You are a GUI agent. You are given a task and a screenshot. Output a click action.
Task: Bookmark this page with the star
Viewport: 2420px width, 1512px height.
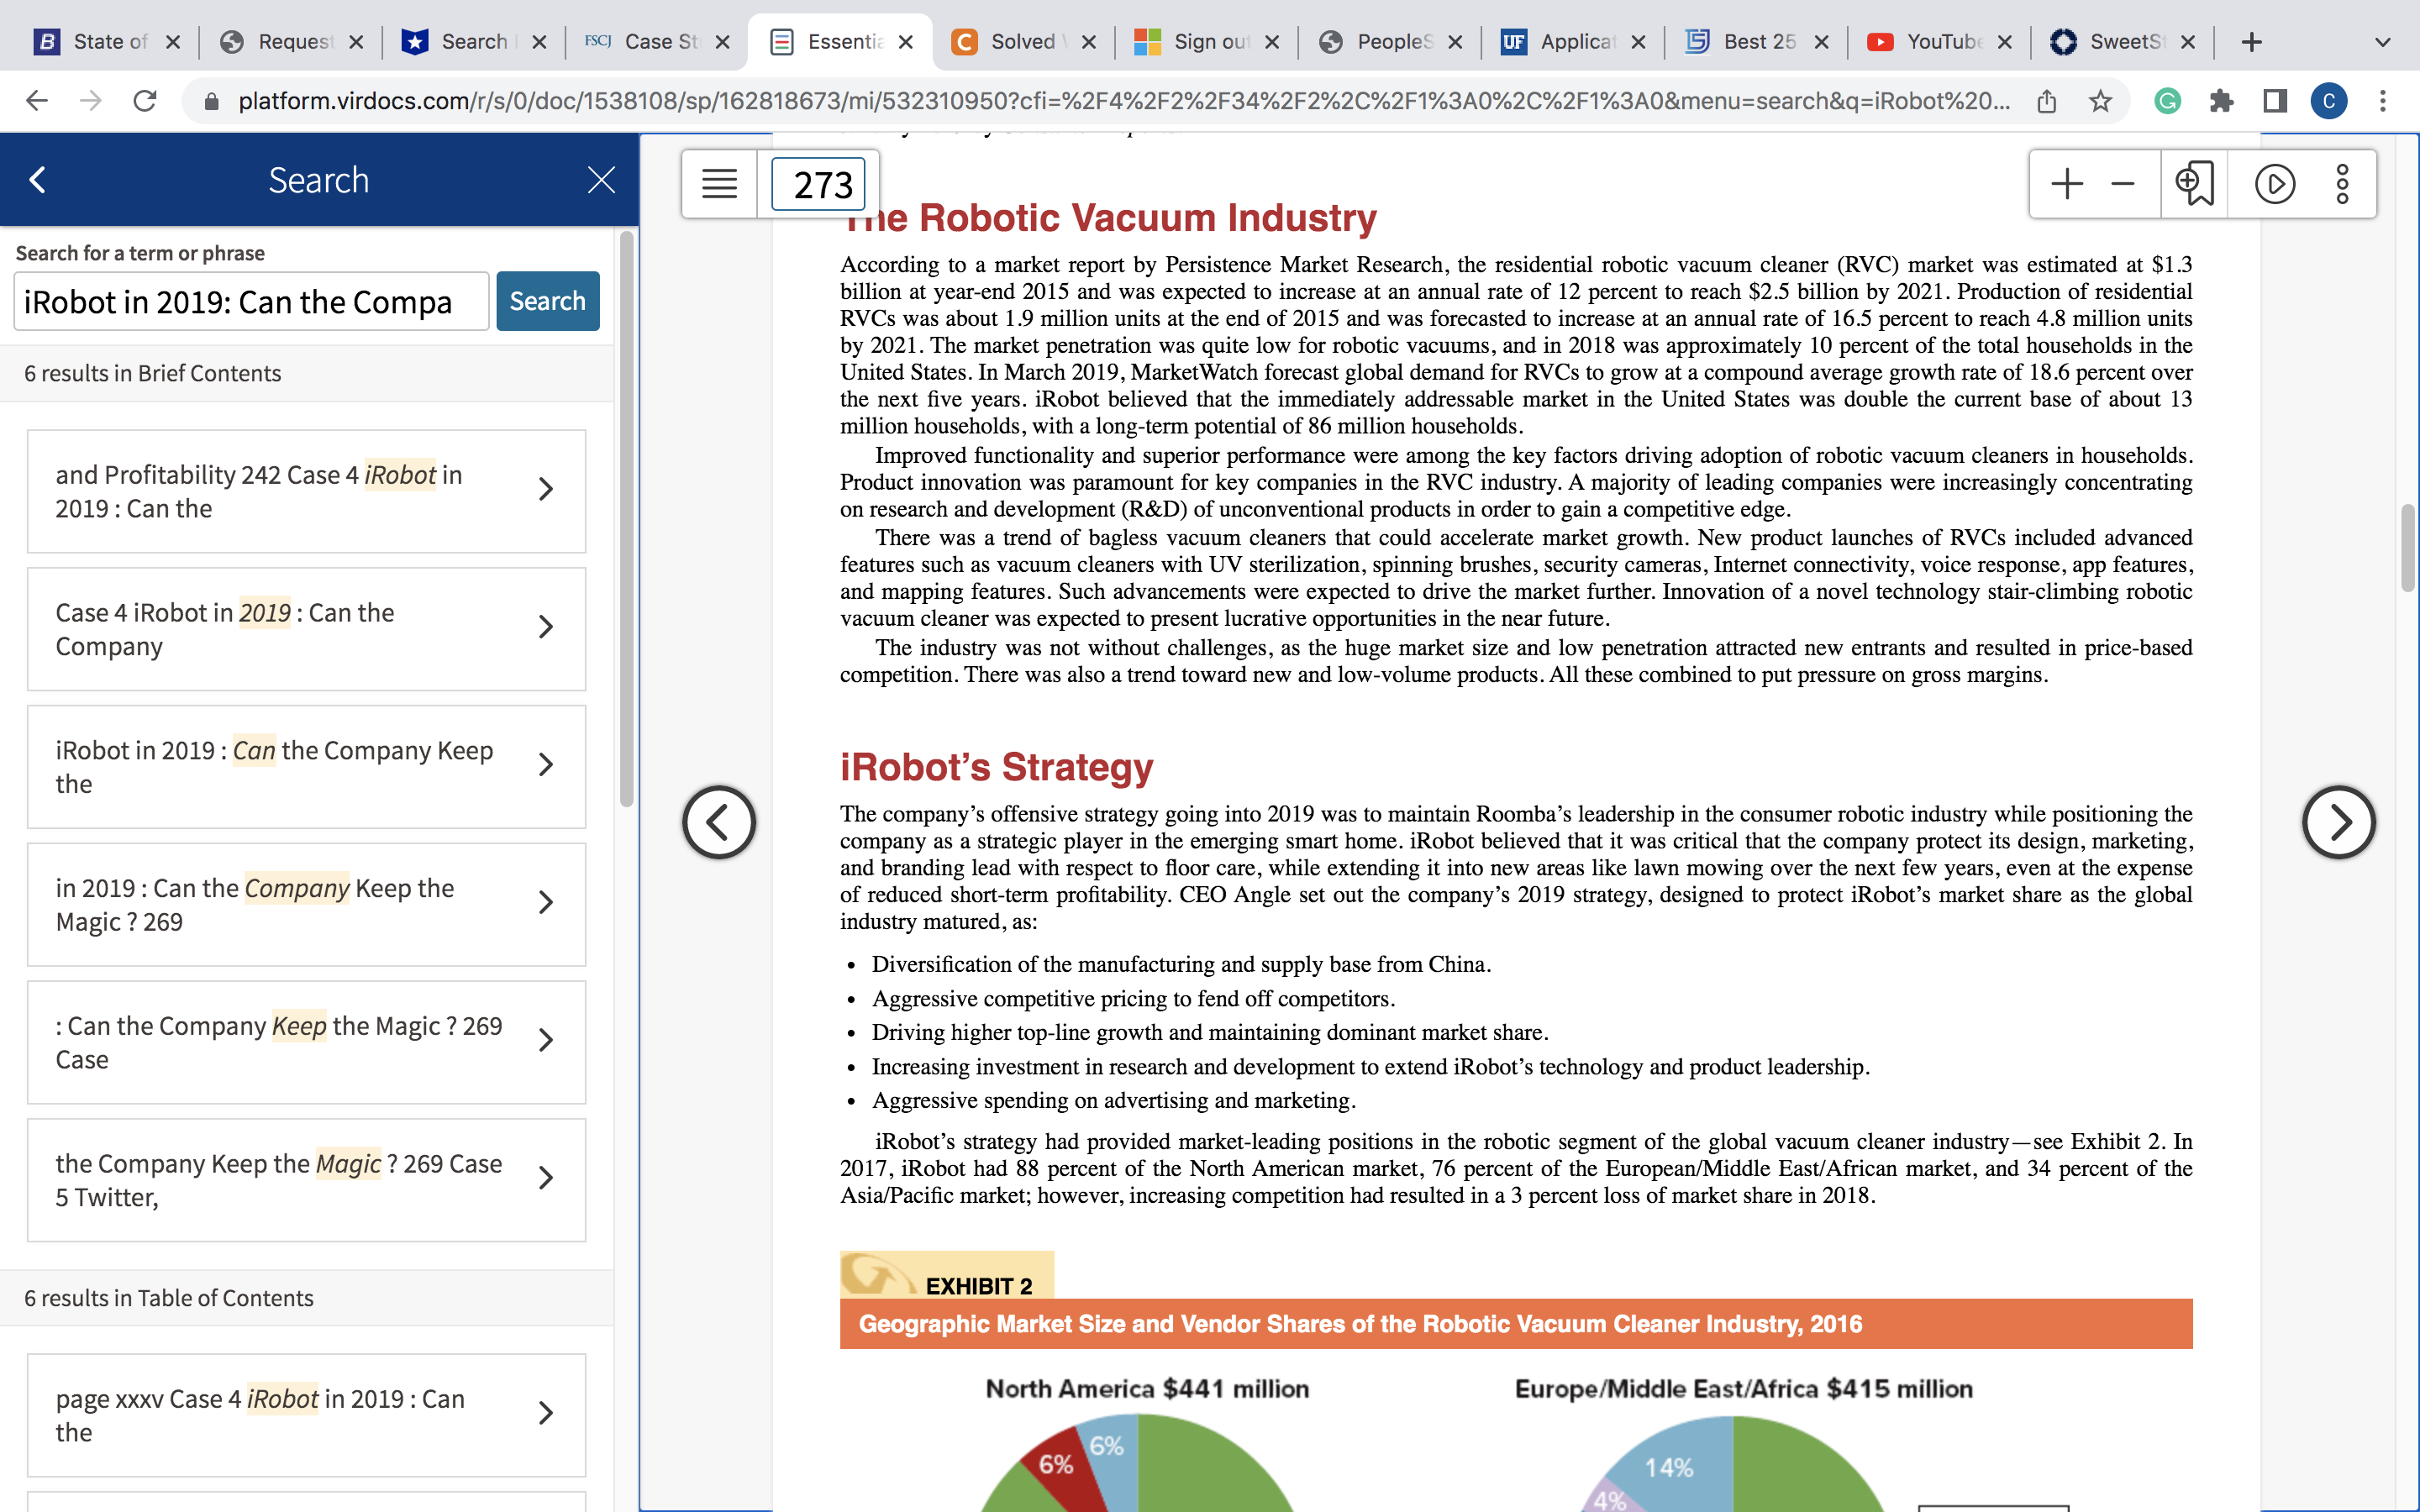click(2100, 101)
